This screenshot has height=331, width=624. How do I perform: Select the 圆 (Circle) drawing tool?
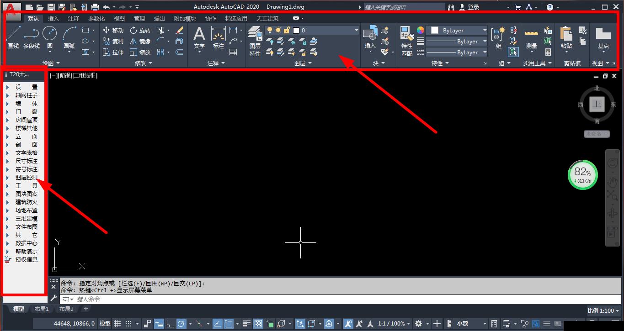[x=49, y=37]
